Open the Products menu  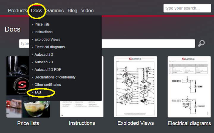[17, 10]
